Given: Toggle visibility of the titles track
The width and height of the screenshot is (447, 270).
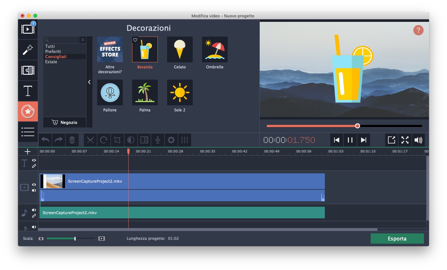Looking at the screenshot, I should point(34,160).
